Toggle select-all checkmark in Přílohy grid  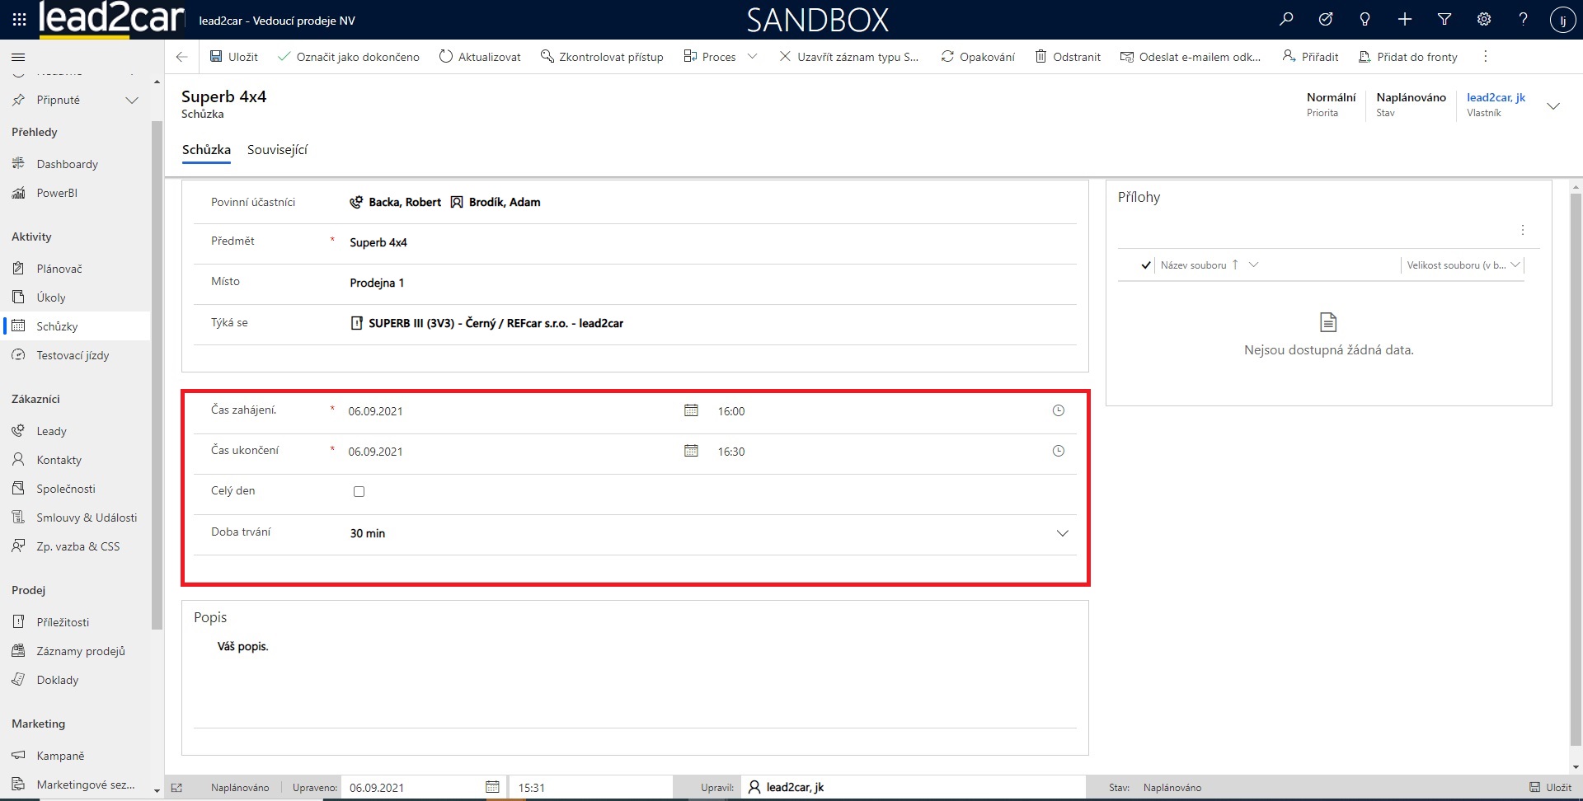[x=1146, y=265]
